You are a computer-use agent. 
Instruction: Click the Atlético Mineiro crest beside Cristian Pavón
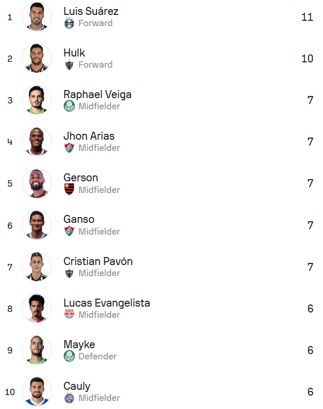(x=69, y=273)
